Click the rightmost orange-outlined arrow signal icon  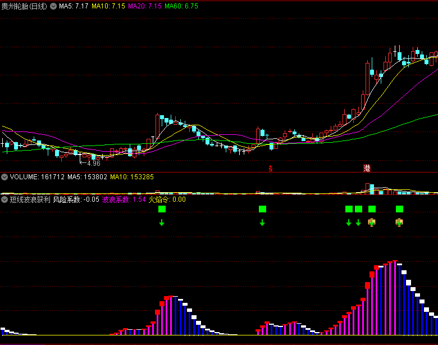399,223
